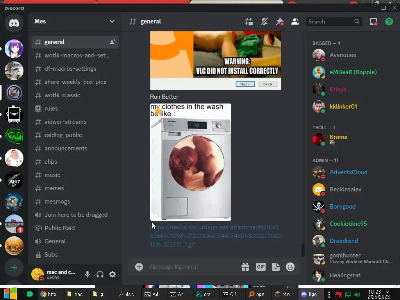The height and width of the screenshot is (300, 400).
Task: Open df-macros-settings channel
Action: pyautogui.click(x=75, y=69)
